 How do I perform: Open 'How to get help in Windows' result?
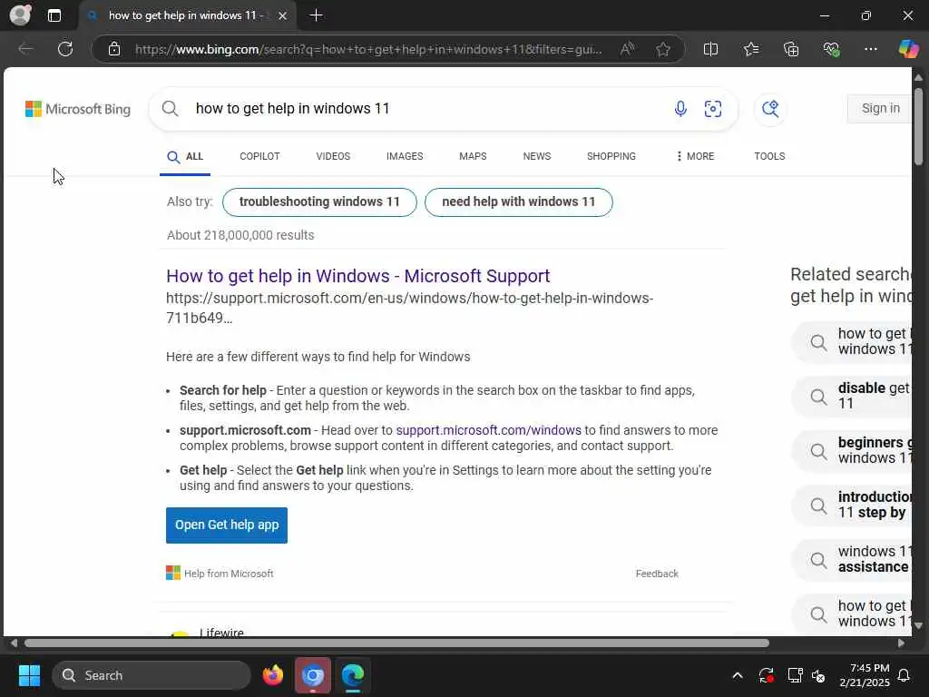pos(357,276)
